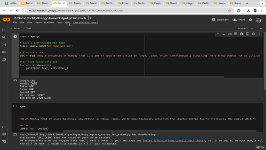This screenshot has height=150, width=266.
Task: Open more cell actions menu
Action: pyautogui.click(x=259, y=34)
